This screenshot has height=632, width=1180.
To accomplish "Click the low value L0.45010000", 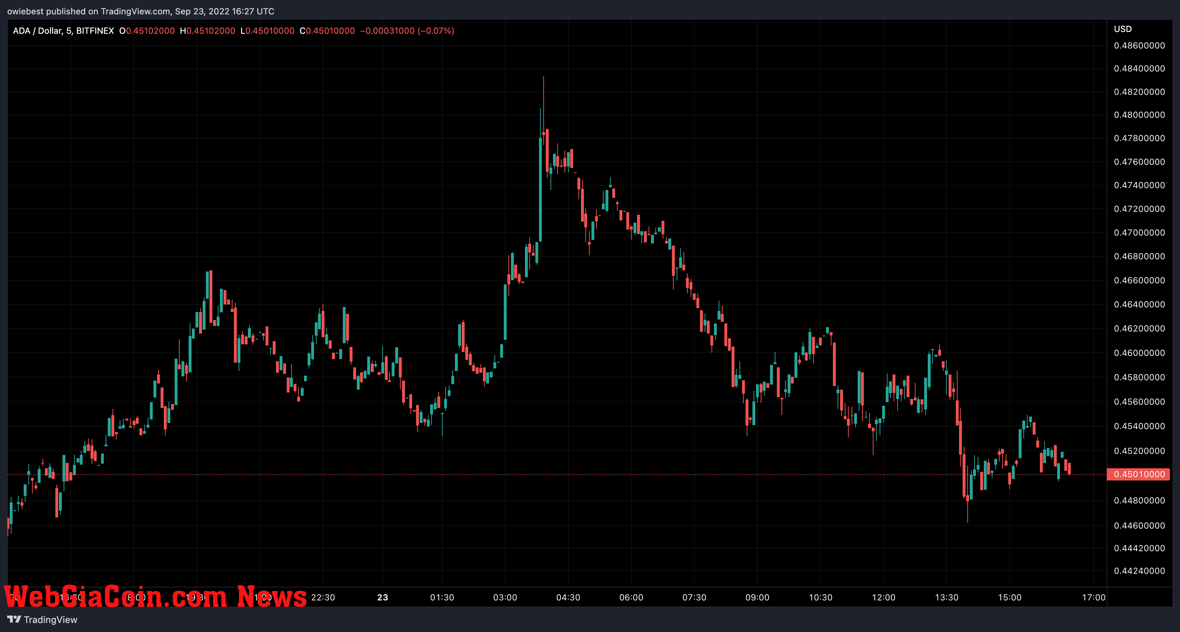I will pos(268,31).
